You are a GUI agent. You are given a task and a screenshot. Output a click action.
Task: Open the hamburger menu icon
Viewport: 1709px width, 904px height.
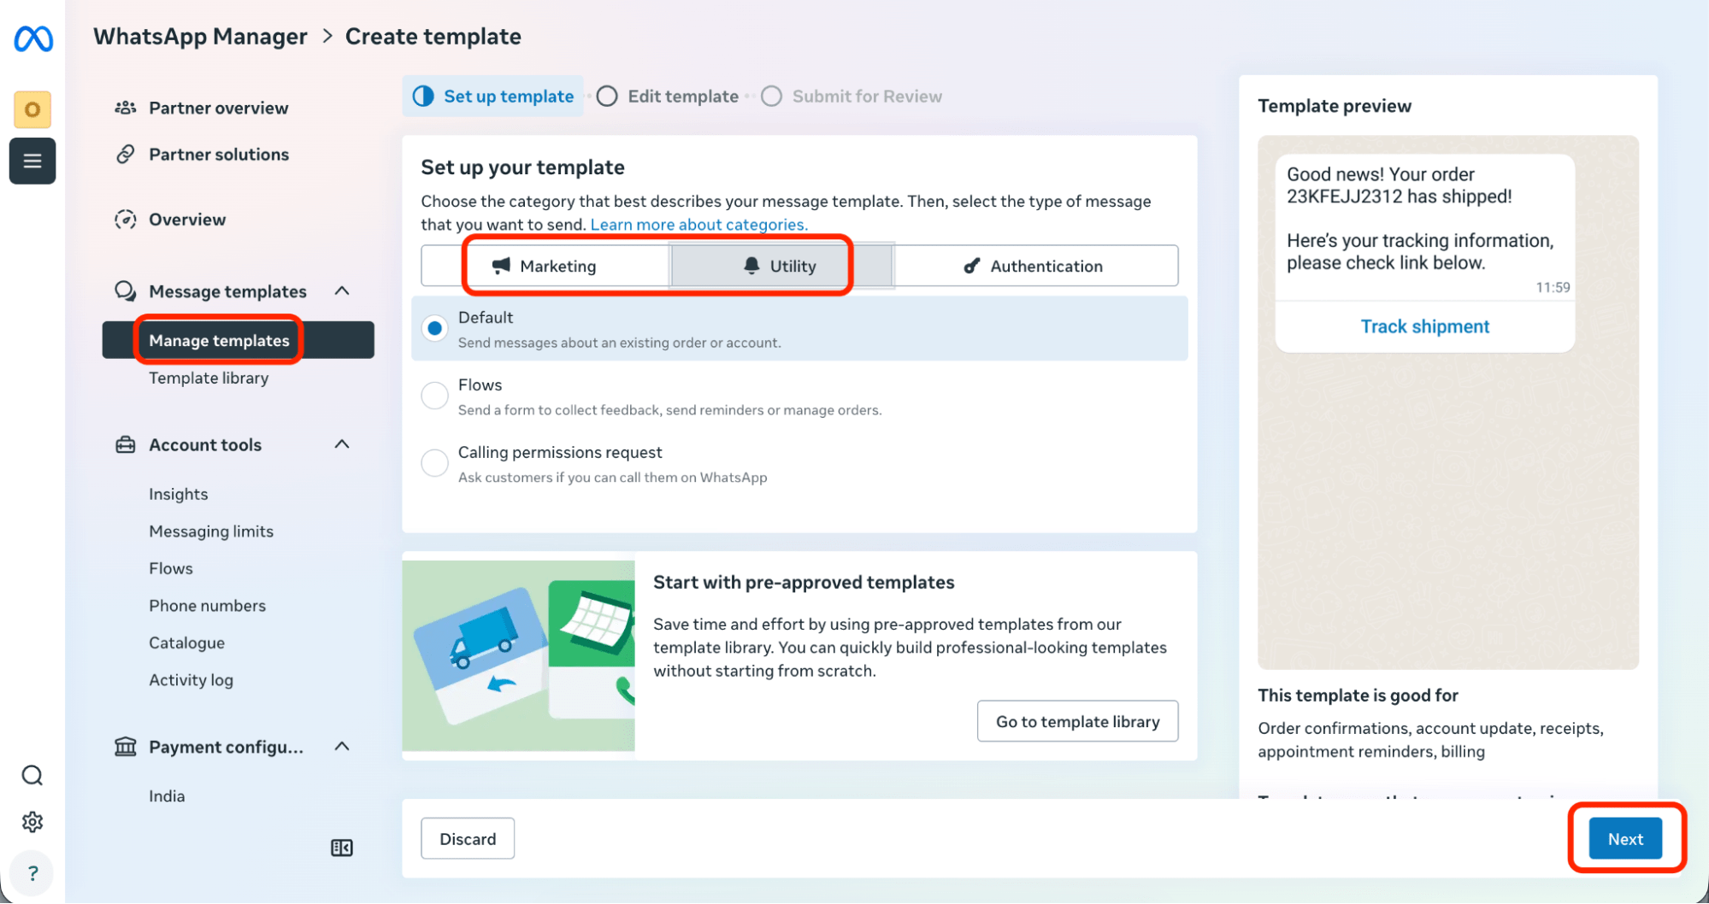[32, 161]
